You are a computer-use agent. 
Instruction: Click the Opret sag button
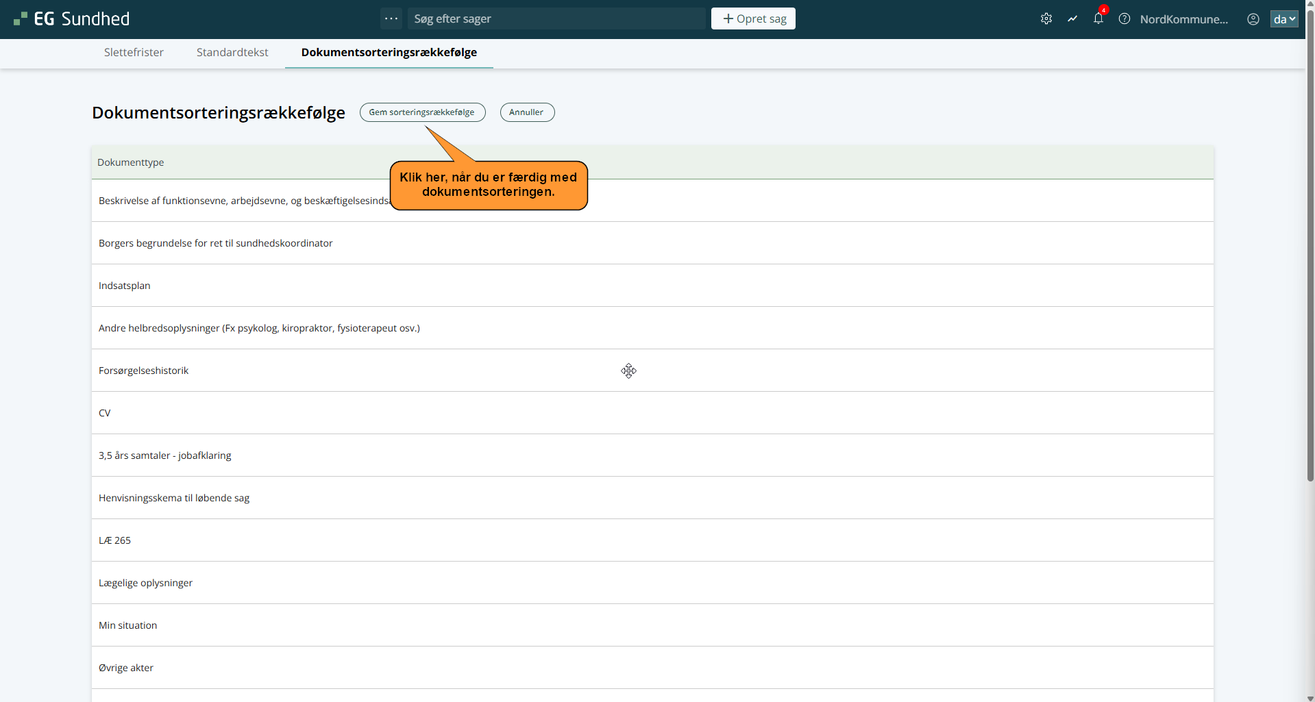[x=753, y=18]
